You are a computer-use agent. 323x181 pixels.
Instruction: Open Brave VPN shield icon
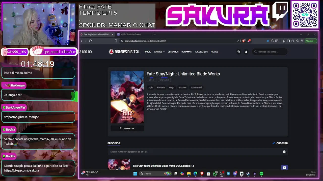(x=302, y=41)
